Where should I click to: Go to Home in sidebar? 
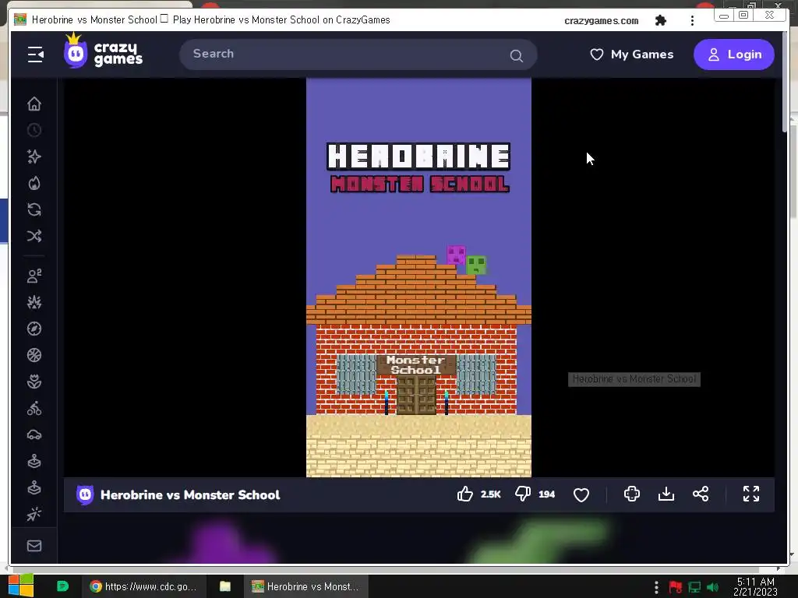pos(34,104)
